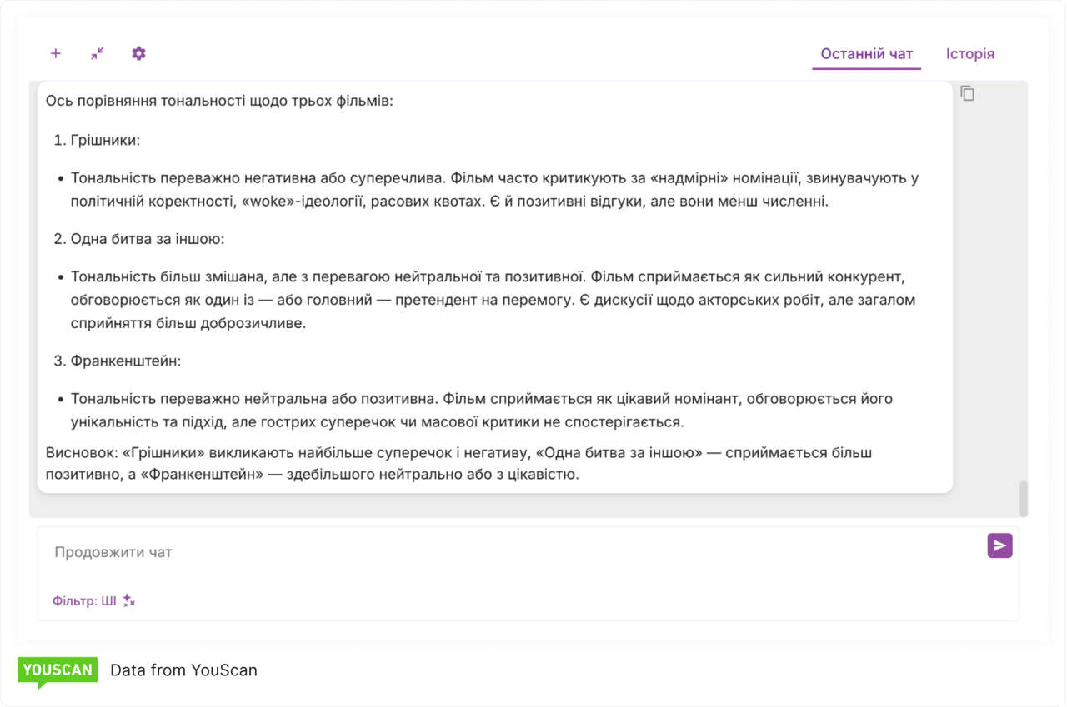Start a new chat with the plus icon
This screenshot has width=1067, height=707.
click(56, 53)
